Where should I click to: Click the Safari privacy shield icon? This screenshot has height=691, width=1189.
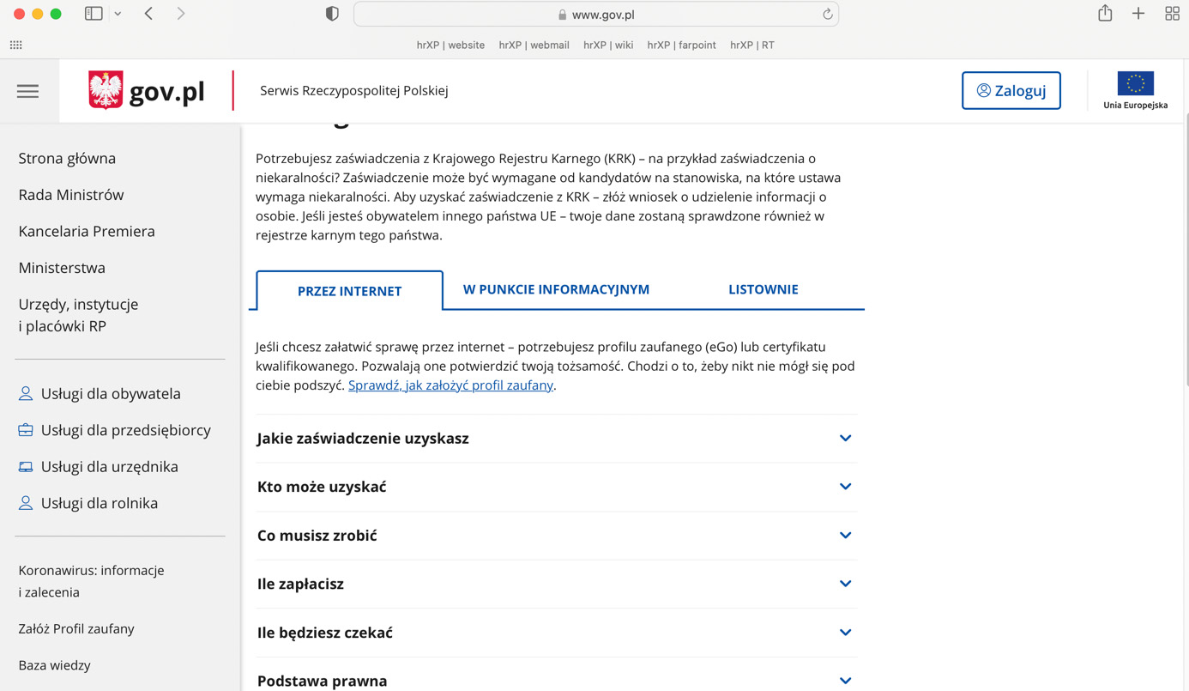pyautogui.click(x=332, y=14)
